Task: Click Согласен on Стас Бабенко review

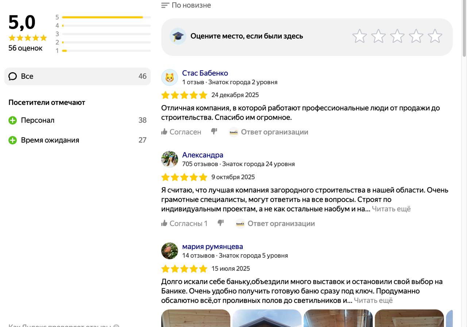Action: 181,132
